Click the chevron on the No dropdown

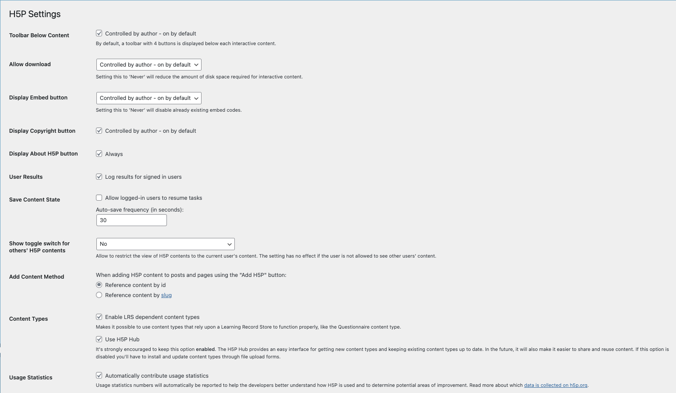229,244
